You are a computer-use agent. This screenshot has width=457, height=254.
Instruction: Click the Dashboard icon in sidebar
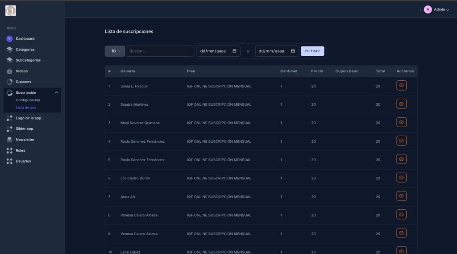click(x=9, y=39)
